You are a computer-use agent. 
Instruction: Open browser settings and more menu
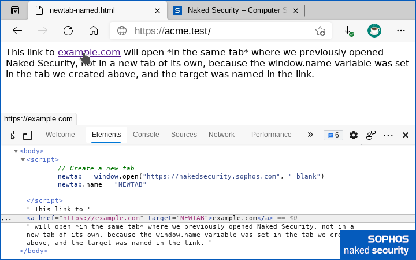(x=400, y=31)
